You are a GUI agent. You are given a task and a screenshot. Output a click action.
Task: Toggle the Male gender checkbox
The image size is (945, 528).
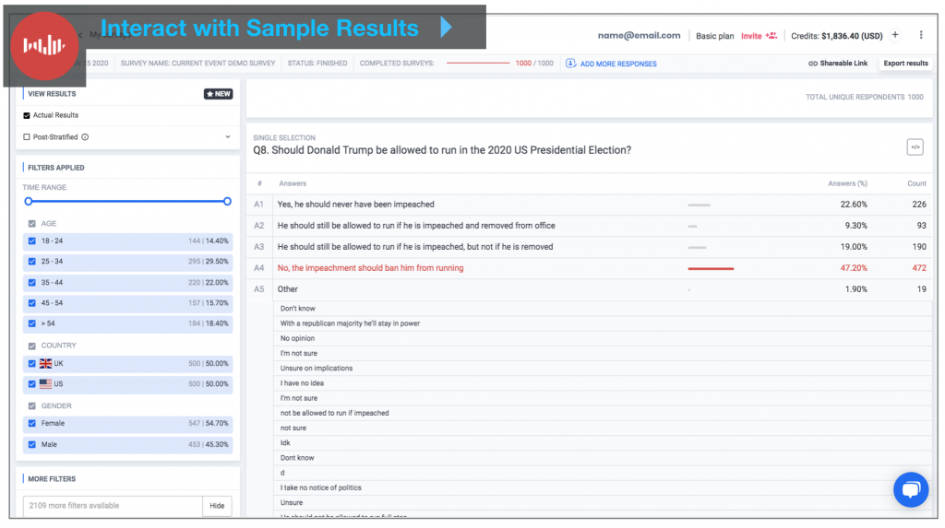pos(32,444)
